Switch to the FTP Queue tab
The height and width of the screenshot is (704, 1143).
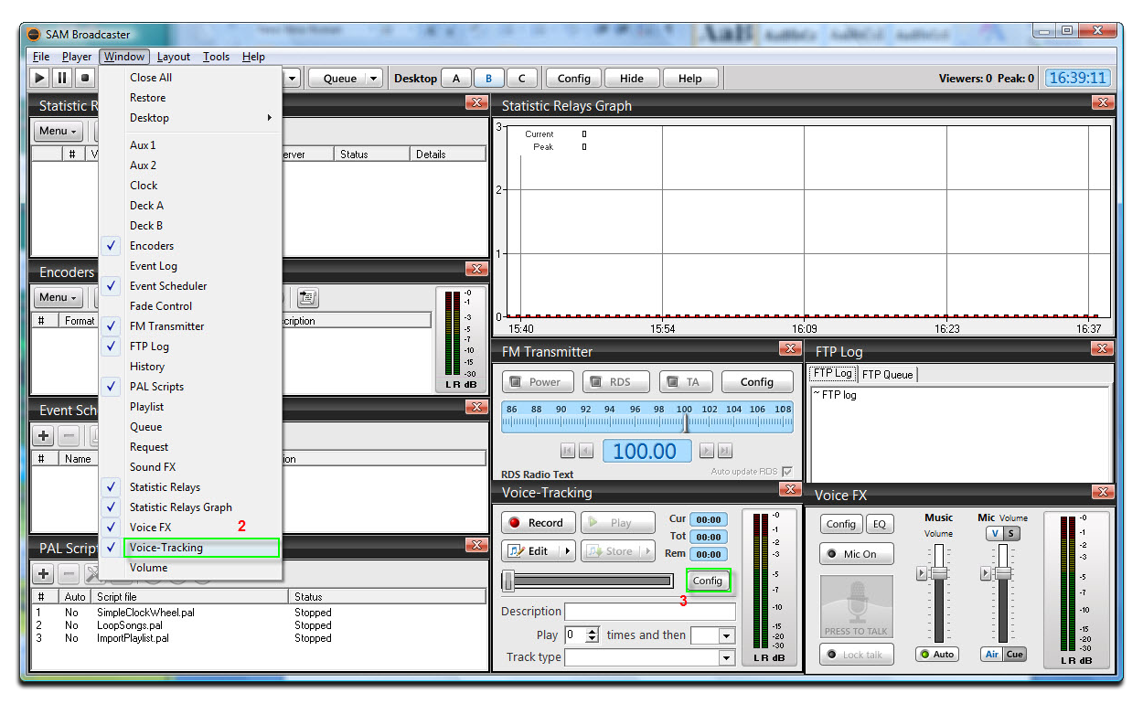(x=888, y=374)
